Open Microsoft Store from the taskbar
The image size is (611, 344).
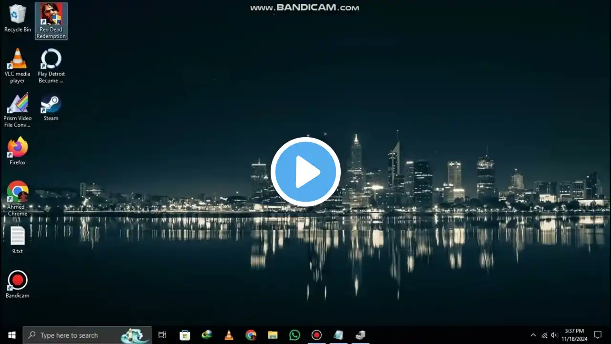coord(185,335)
